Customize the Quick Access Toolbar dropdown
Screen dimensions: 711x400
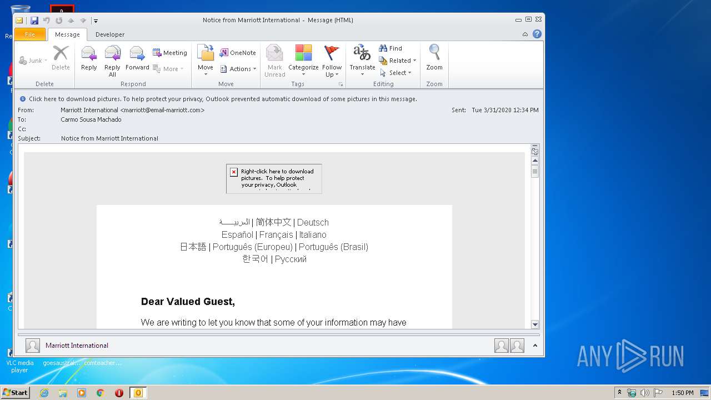point(96,21)
